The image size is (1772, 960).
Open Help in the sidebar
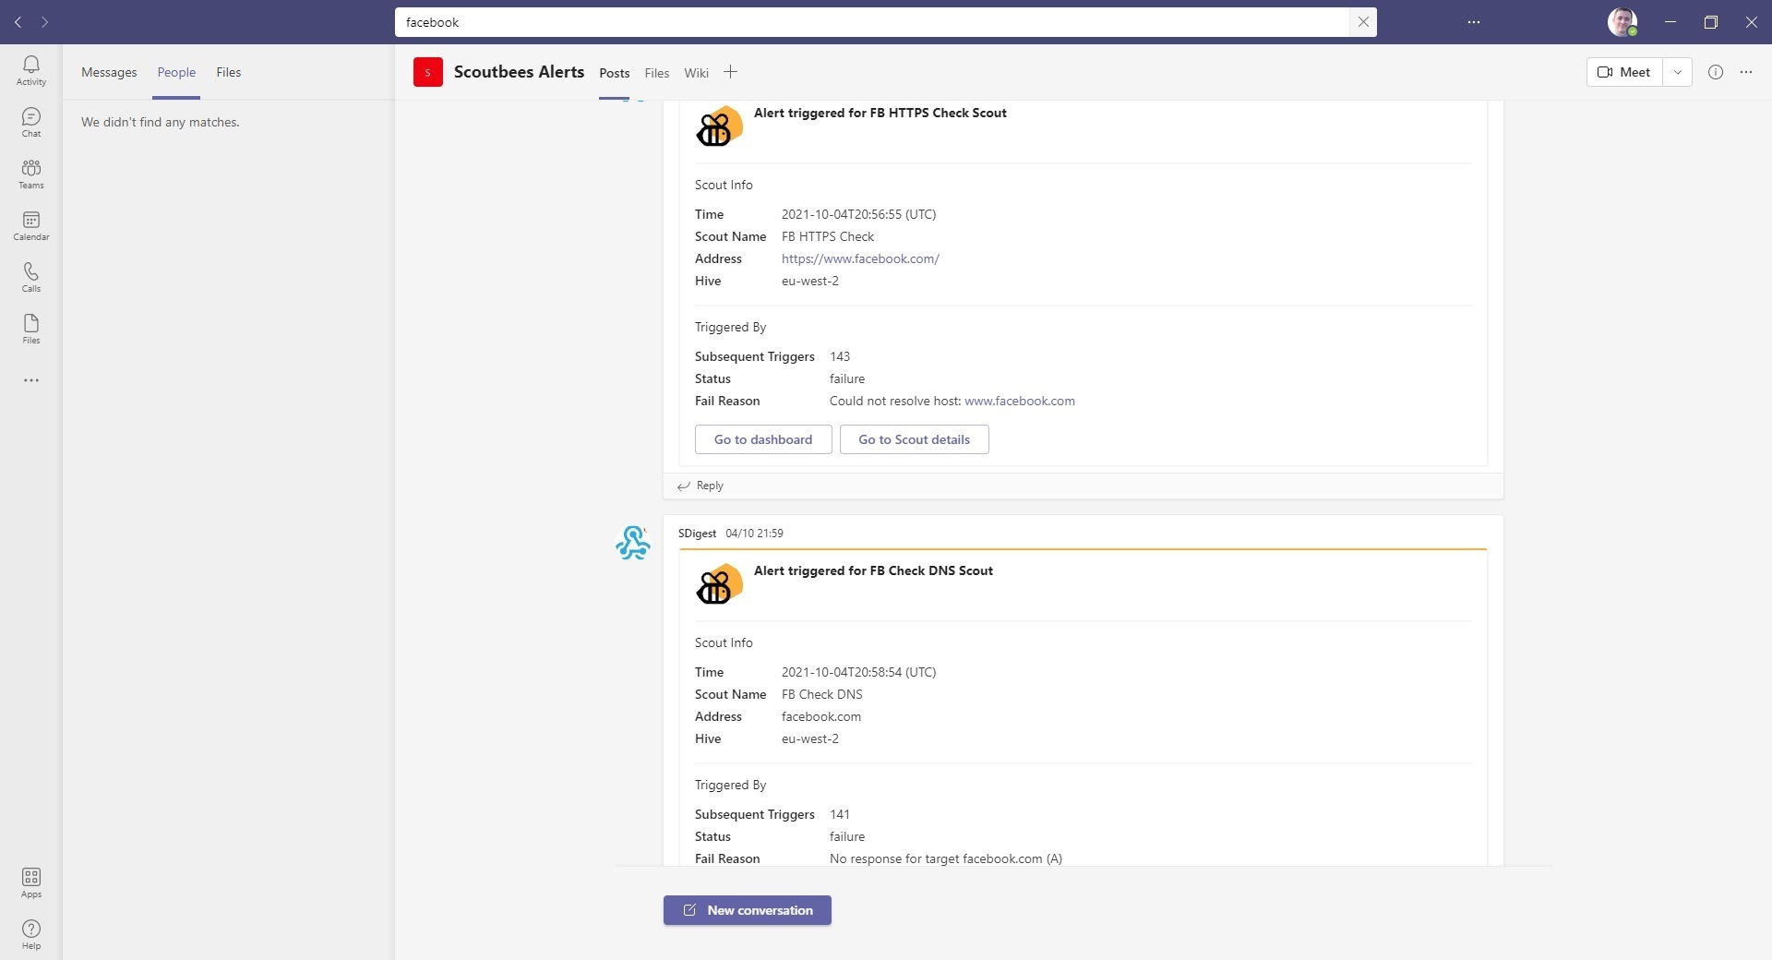(x=31, y=934)
